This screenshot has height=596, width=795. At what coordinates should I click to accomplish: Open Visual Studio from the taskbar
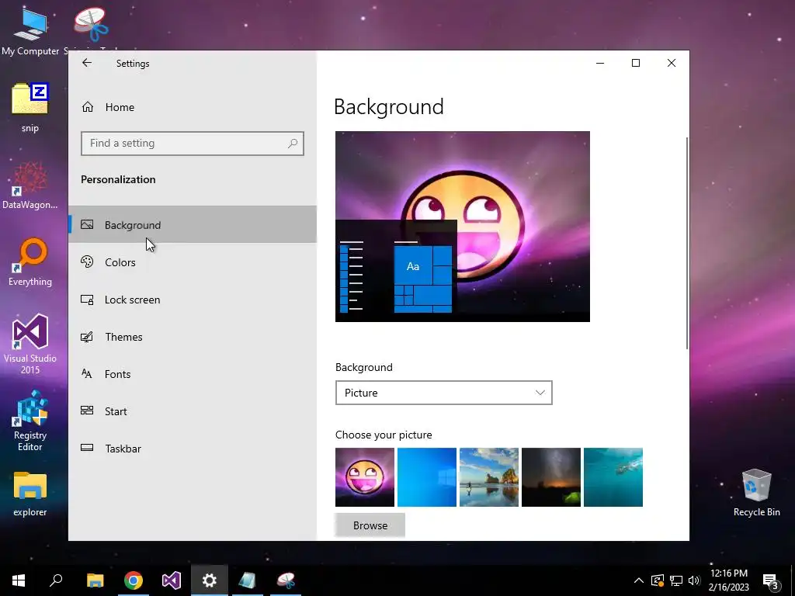[172, 580]
